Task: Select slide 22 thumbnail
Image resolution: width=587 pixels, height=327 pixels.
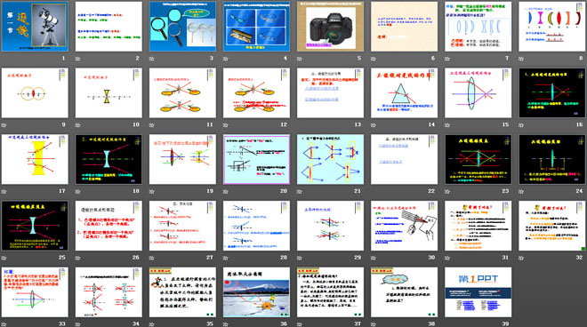Action: click(405, 159)
